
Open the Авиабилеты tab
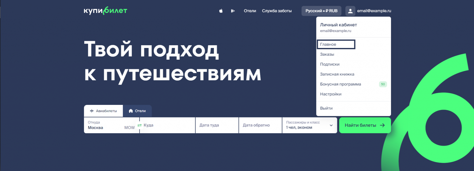pos(103,111)
